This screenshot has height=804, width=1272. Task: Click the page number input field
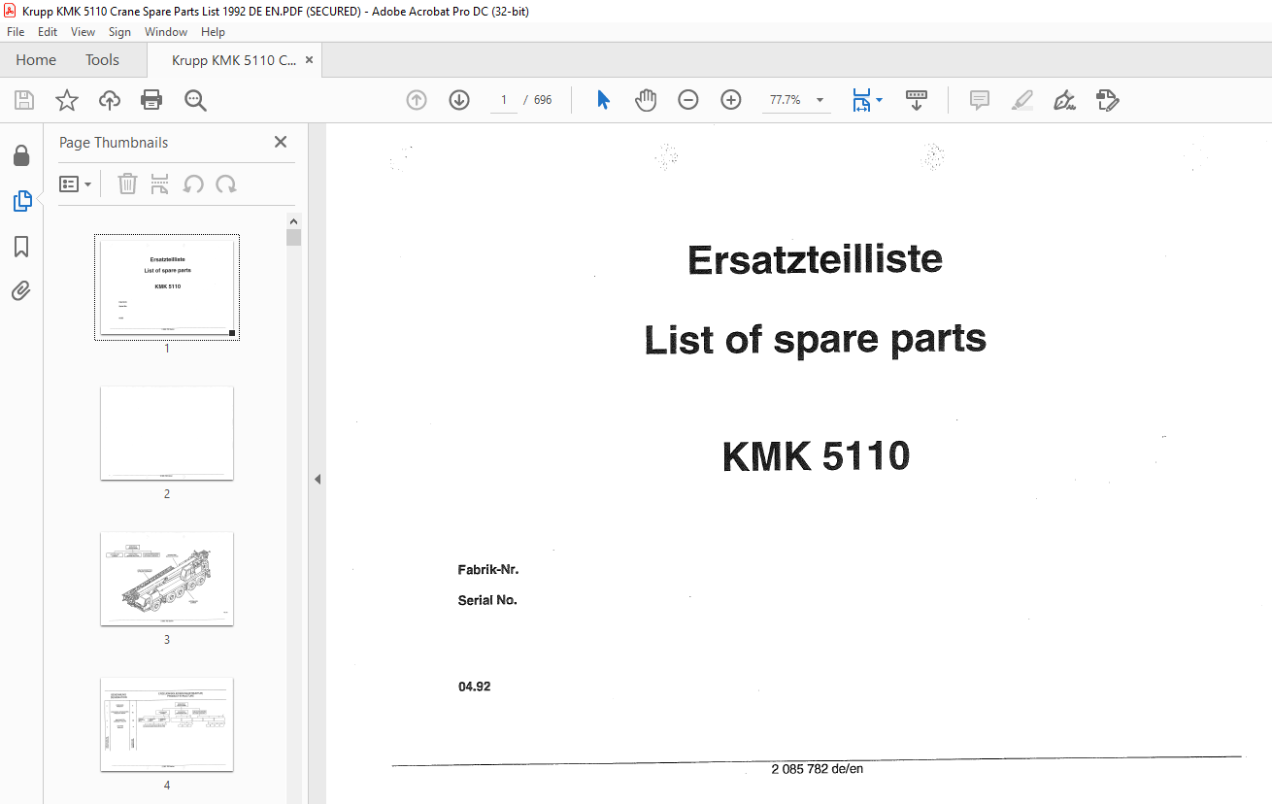click(503, 100)
